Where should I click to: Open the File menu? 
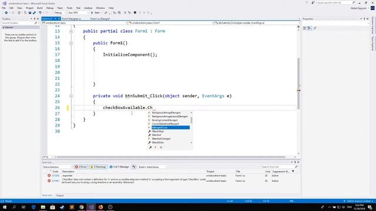pyautogui.click(x=4, y=8)
